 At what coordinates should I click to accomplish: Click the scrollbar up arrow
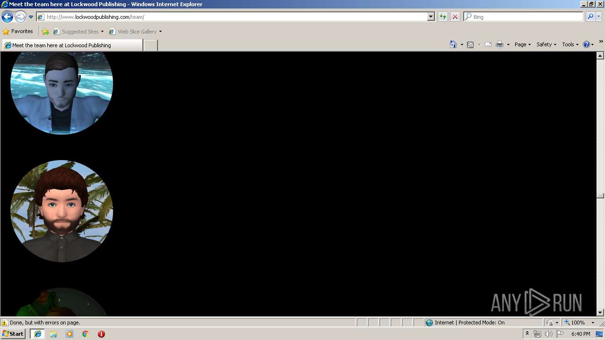point(600,56)
